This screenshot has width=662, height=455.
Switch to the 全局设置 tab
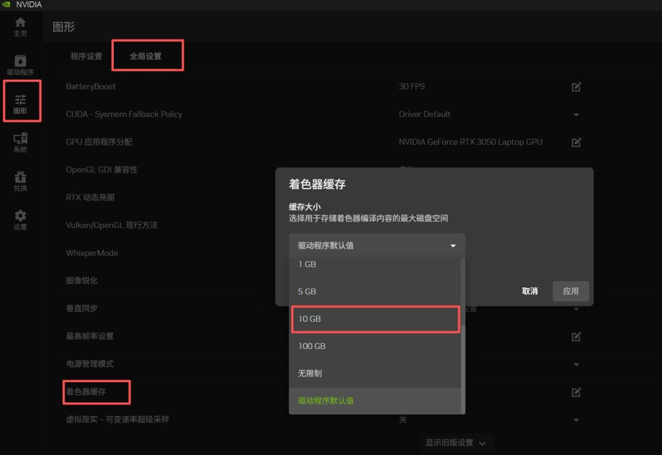point(145,56)
